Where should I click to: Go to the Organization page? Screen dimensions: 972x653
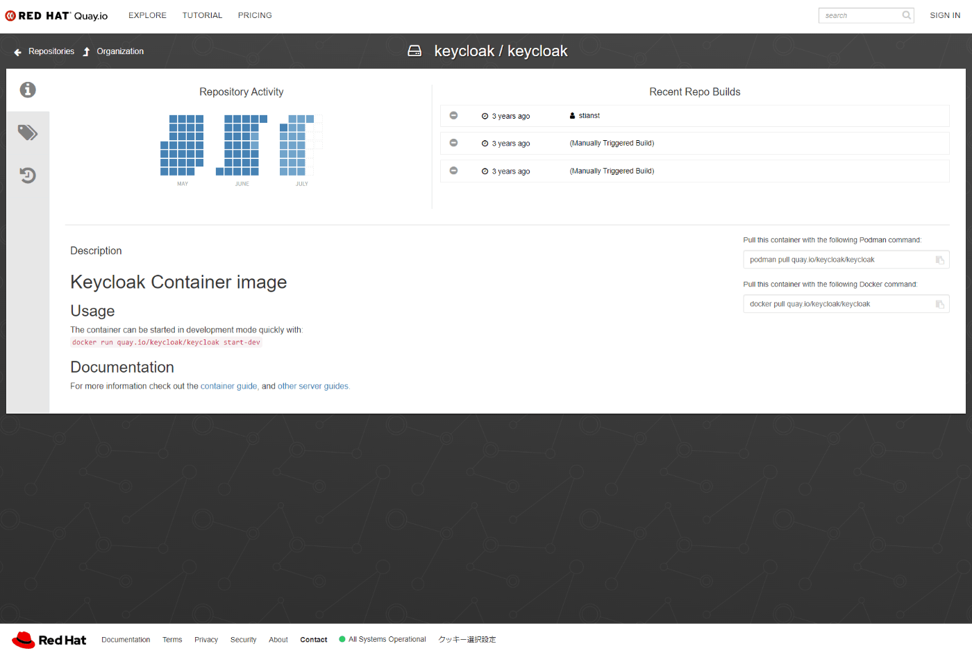coord(120,51)
